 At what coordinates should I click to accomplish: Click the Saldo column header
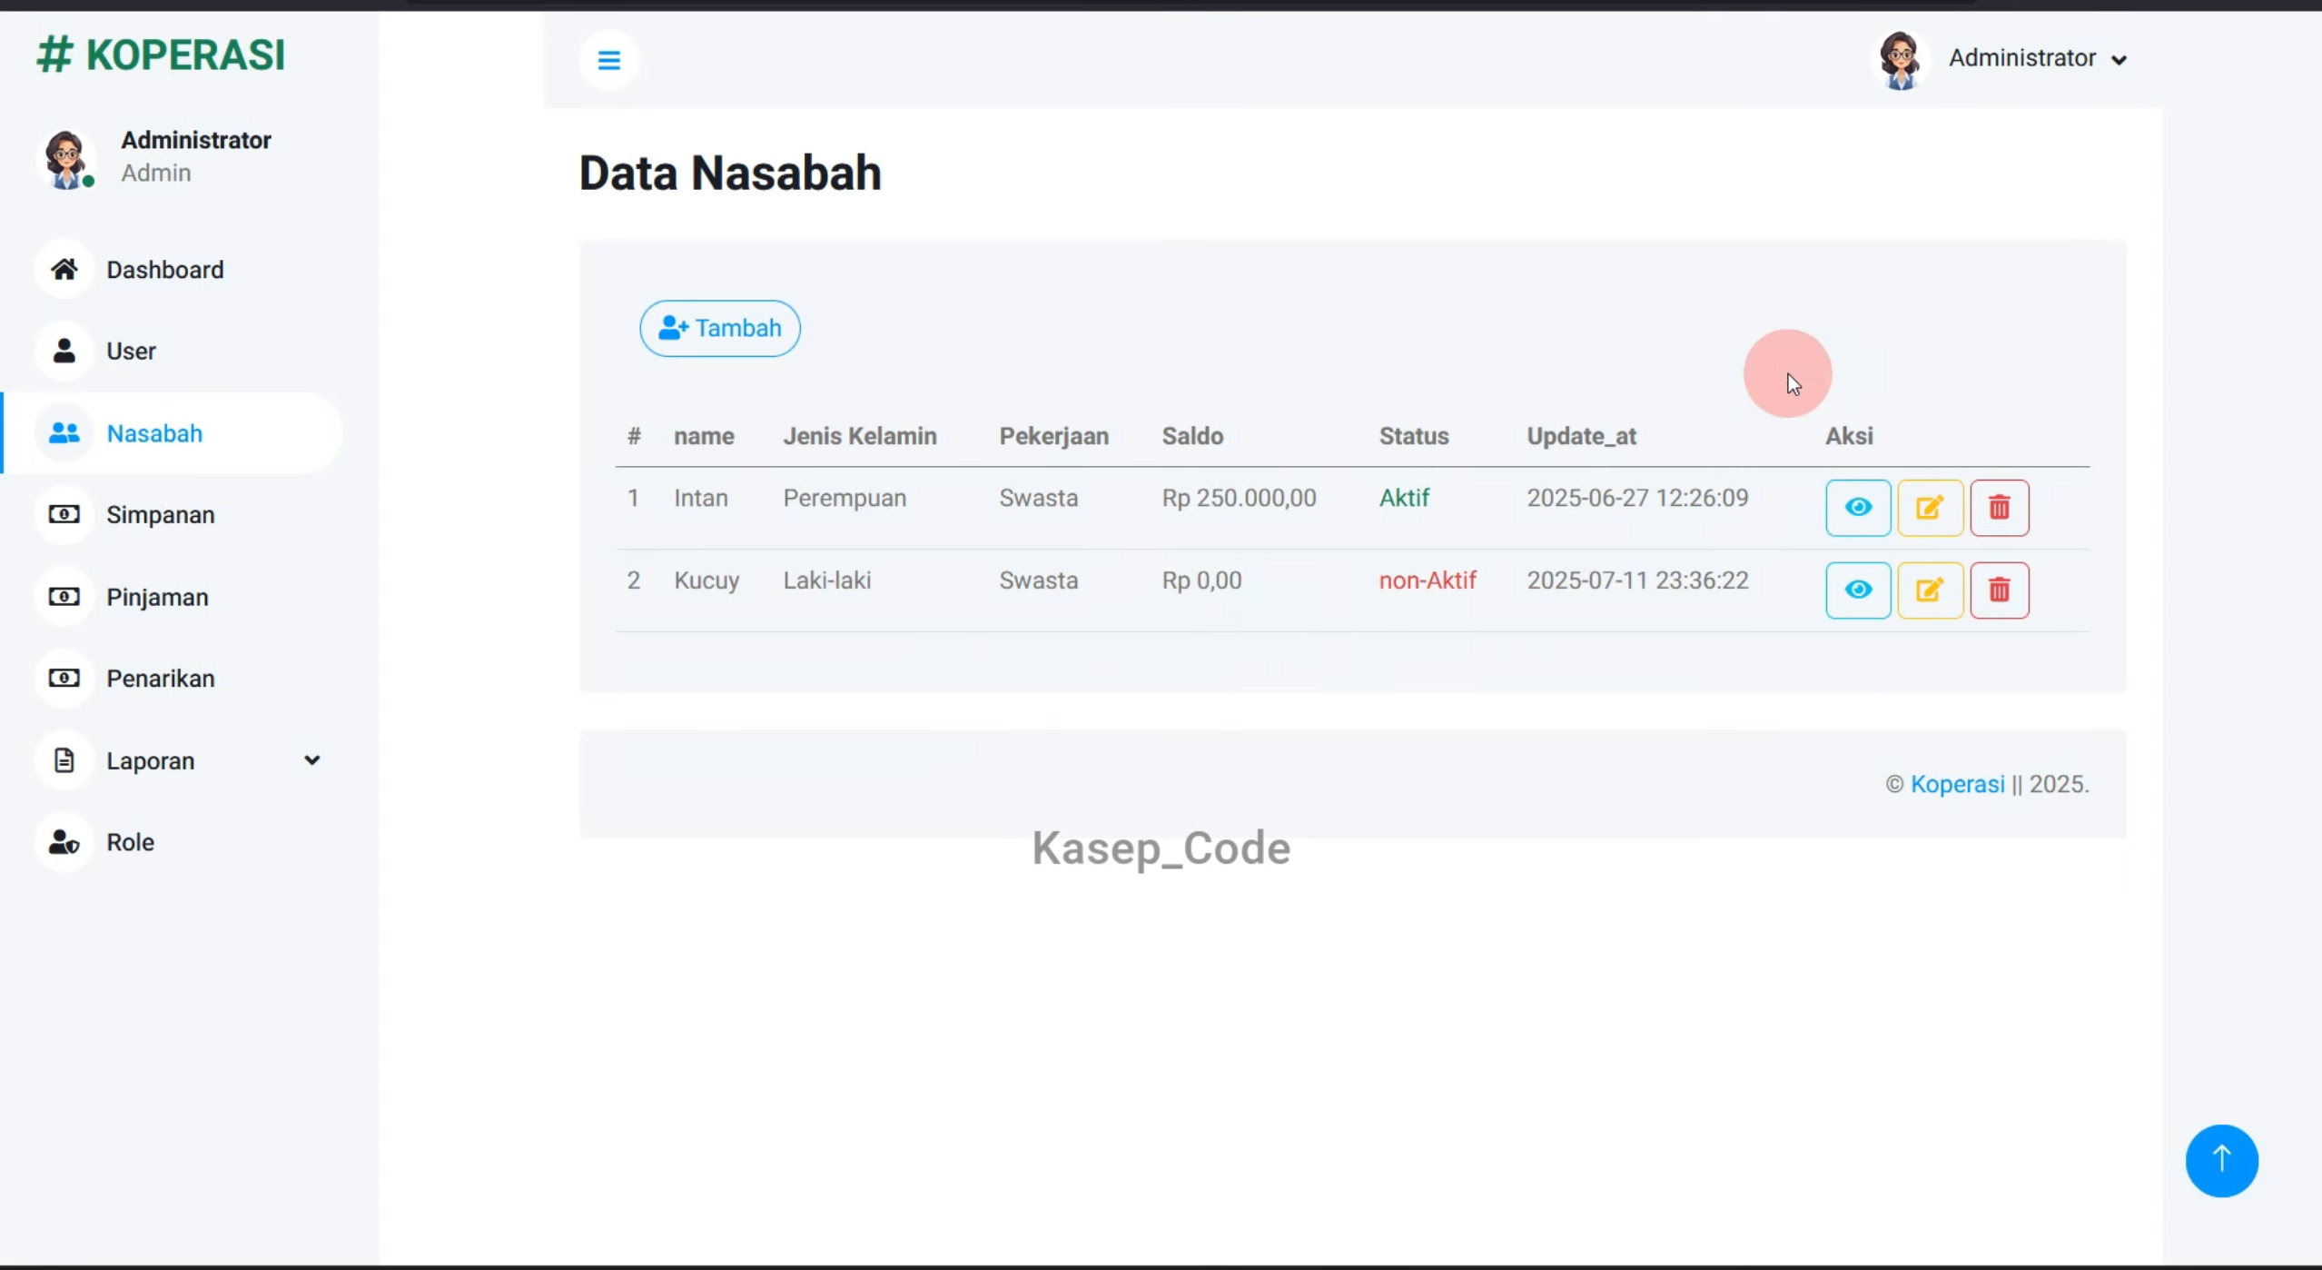click(x=1192, y=436)
